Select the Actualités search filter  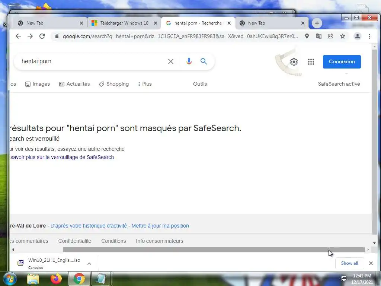(x=74, y=84)
